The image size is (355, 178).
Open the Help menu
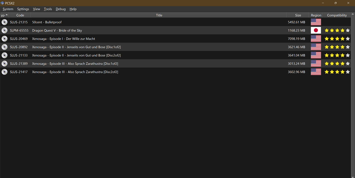[x=73, y=9]
